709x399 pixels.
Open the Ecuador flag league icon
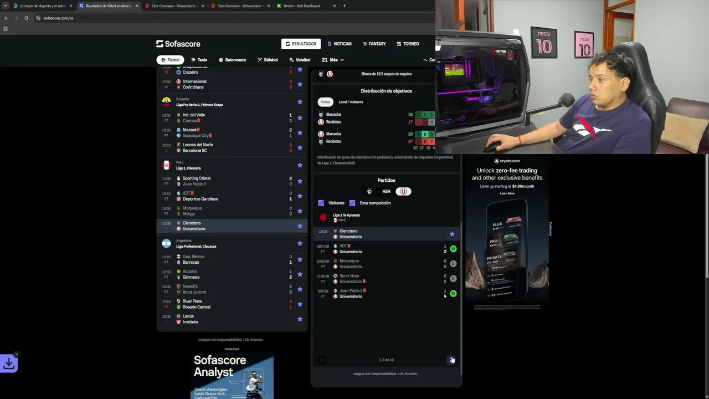coord(166,102)
